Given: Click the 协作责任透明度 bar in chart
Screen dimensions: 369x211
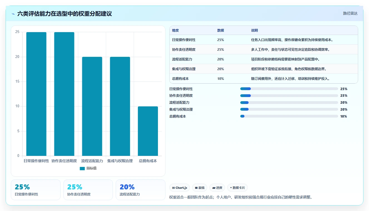Looking at the screenshot, I should point(64,94).
